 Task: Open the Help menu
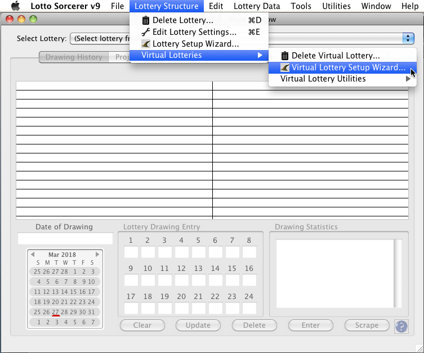click(x=410, y=6)
